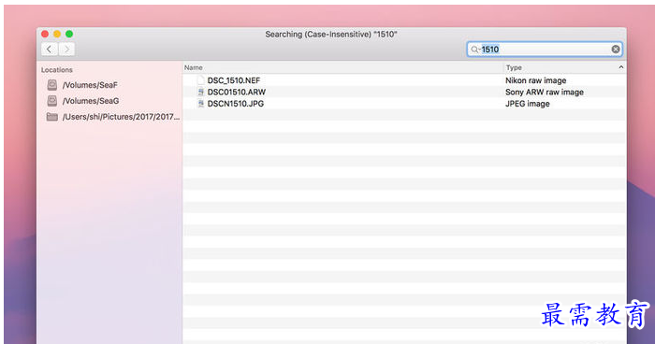
Task: Click the file icon of DSC_1510.NEF
Action: coord(201,80)
